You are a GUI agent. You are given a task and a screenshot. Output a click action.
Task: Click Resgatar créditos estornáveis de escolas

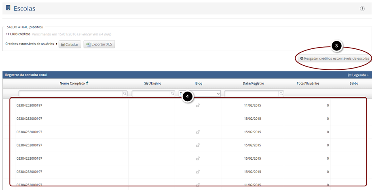click(334, 58)
